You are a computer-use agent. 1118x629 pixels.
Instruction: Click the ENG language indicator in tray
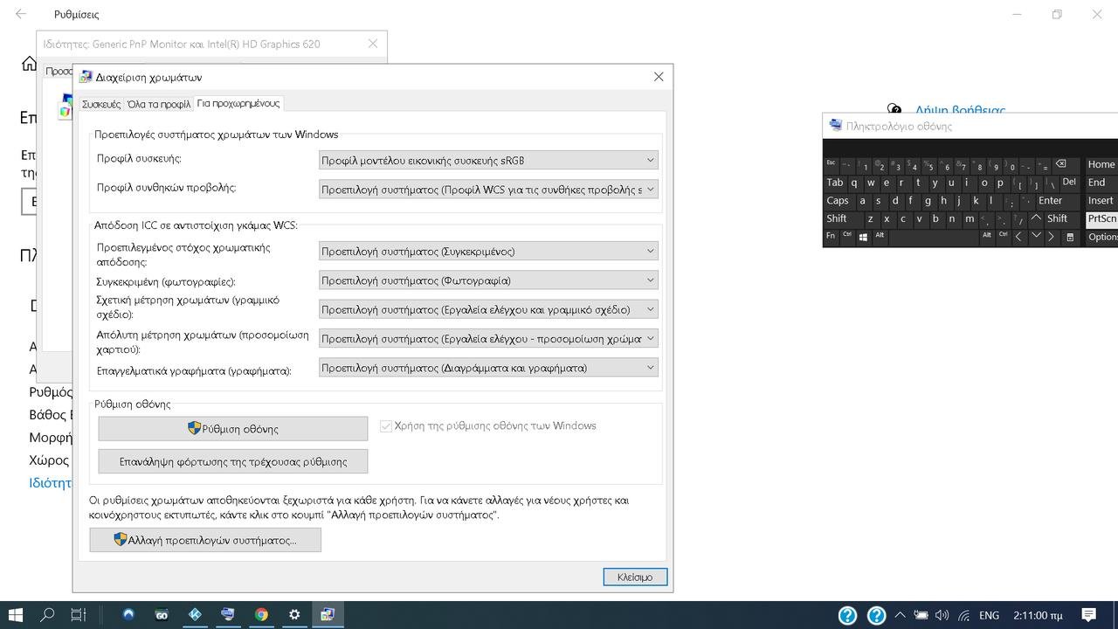(x=989, y=615)
